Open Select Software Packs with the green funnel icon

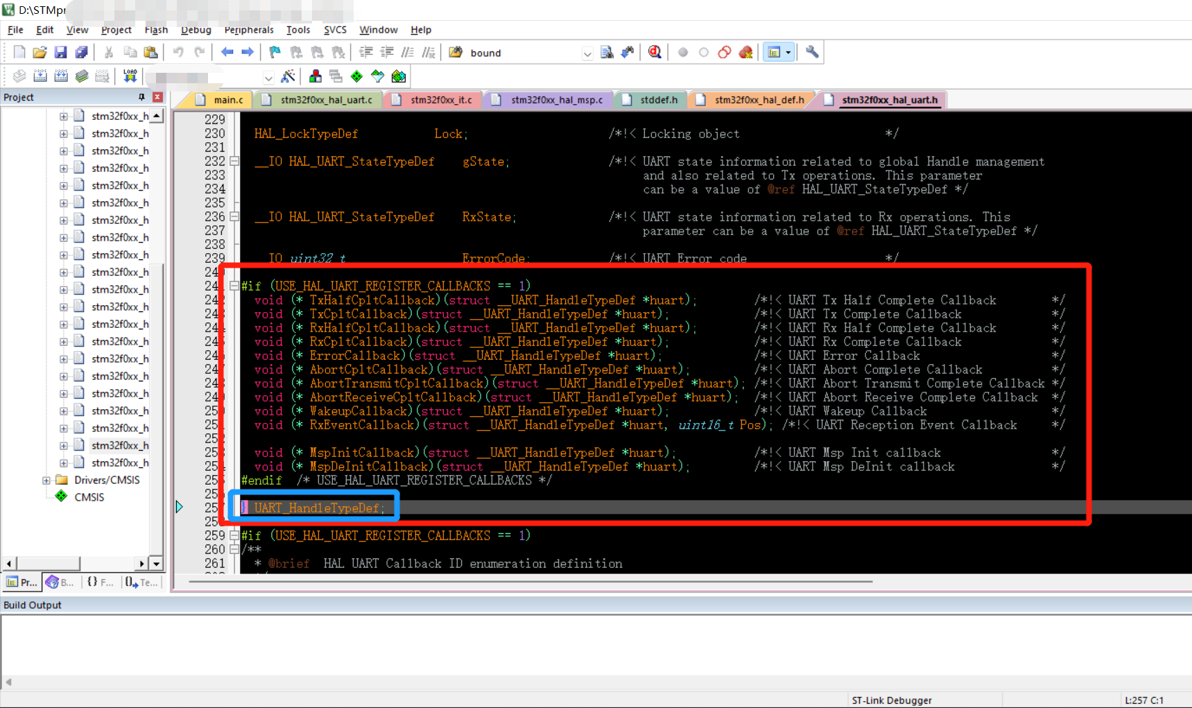click(x=377, y=76)
